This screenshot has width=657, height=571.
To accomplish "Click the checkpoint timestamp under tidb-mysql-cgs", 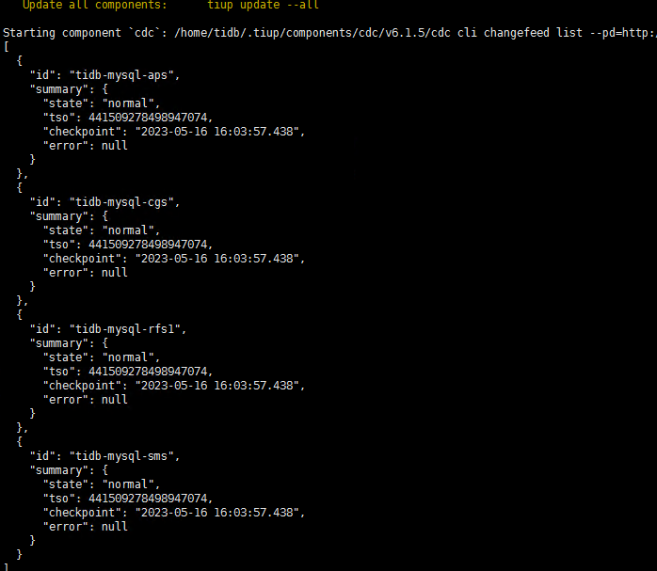I will (x=219, y=258).
